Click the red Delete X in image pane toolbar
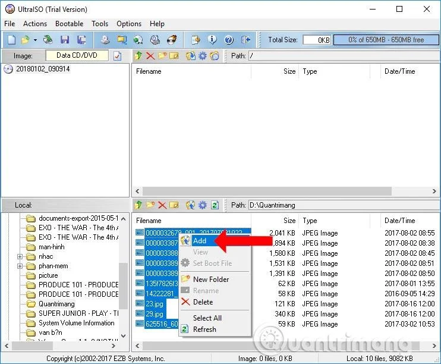Image resolution: width=441 pixels, height=364 pixels. [x=150, y=56]
